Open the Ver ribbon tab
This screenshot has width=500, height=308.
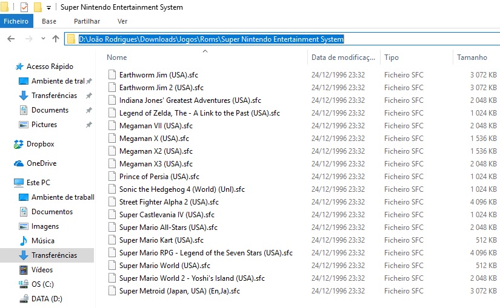[122, 21]
